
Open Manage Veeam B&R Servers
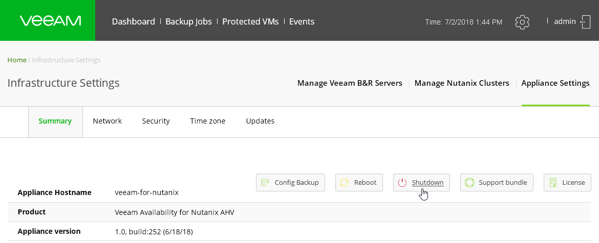click(x=350, y=83)
